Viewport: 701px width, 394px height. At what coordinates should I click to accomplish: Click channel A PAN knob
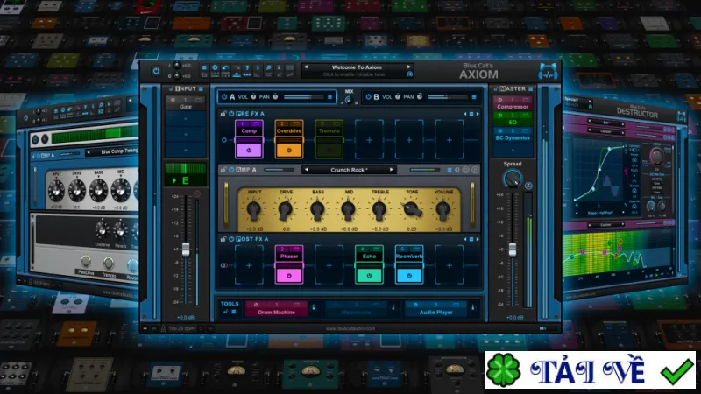click(x=275, y=96)
